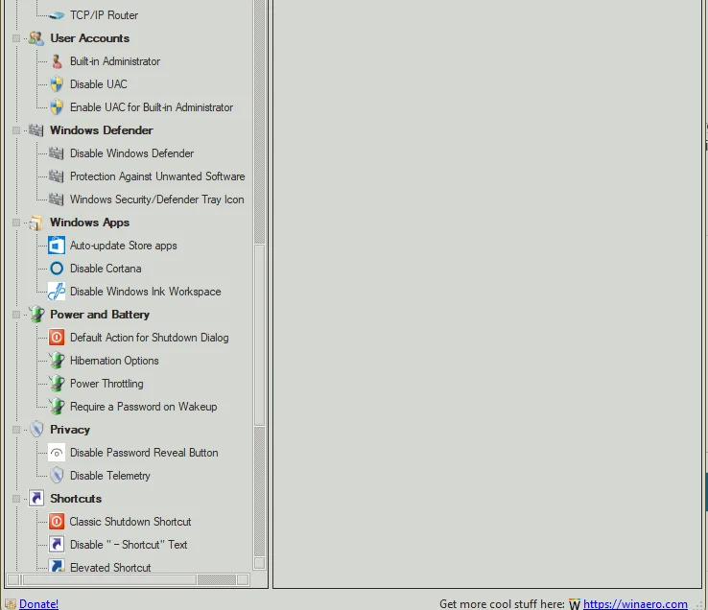
Task: Click the Disable UAC shield icon
Action: coord(57,84)
